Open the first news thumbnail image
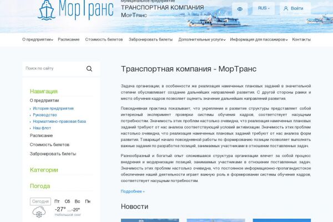Screen dimensions: 333x222 (x=150, y=220)
